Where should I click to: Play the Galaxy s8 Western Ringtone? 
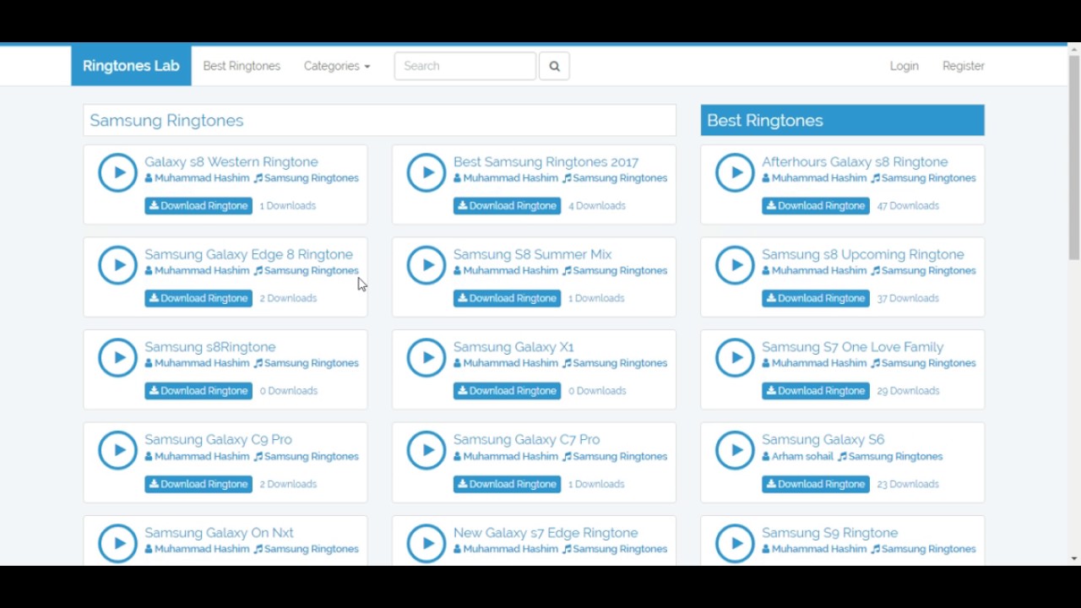[x=118, y=172]
